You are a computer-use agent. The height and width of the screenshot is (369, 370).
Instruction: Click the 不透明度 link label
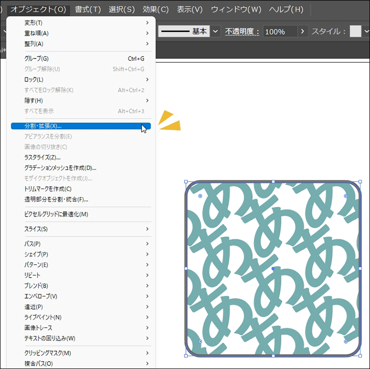(242, 31)
